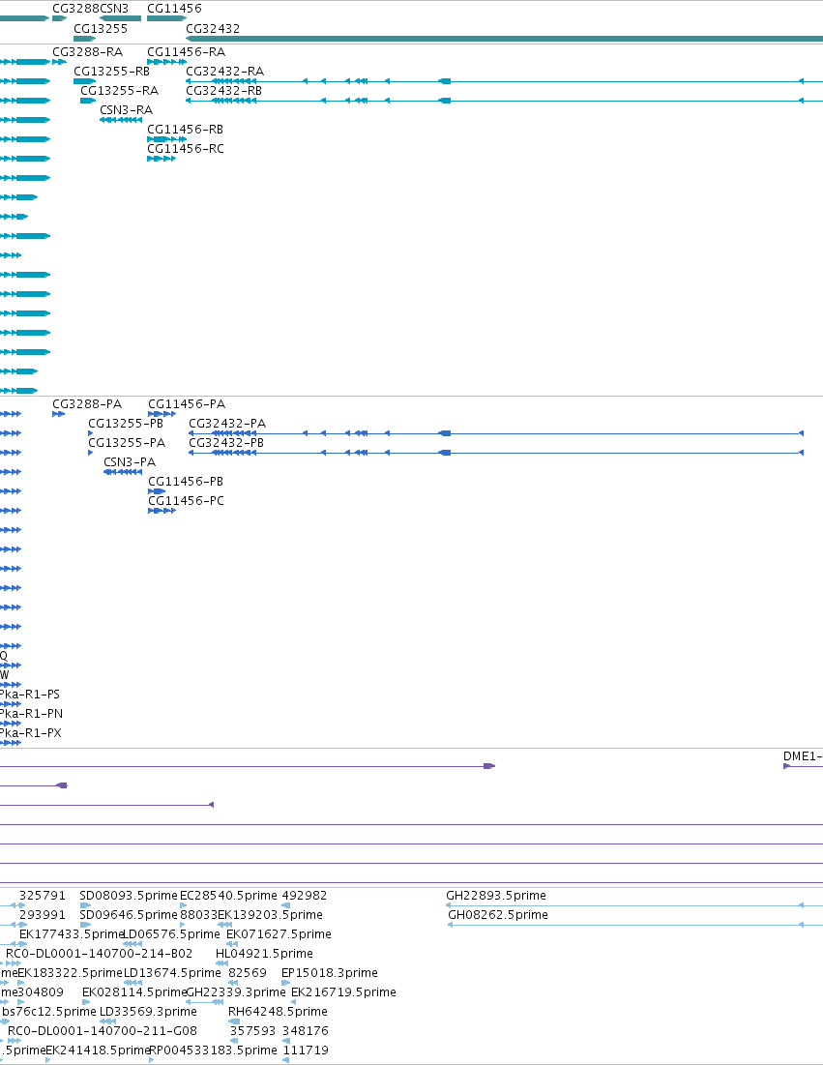
Task: Select the Pka-R1-PN protein label
Action: 31,714
